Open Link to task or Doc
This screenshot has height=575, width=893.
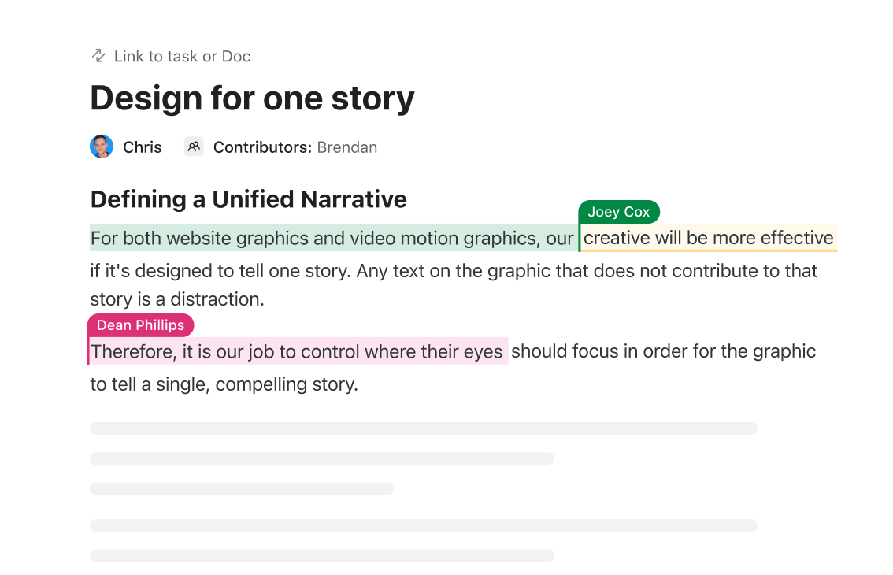[x=182, y=57]
